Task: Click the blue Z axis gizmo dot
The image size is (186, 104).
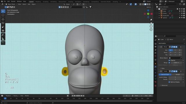Action: (x=148, y=10)
